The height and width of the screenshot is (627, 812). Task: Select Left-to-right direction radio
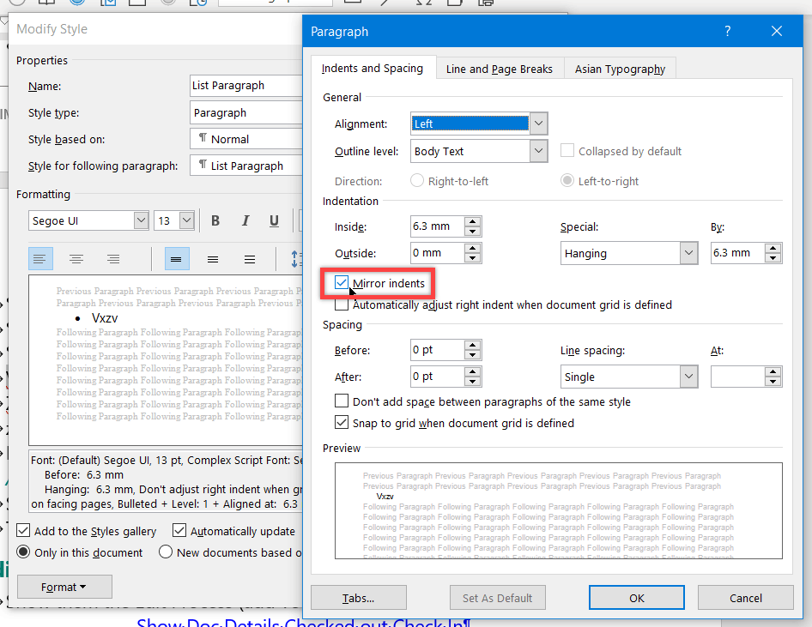pyautogui.click(x=567, y=180)
